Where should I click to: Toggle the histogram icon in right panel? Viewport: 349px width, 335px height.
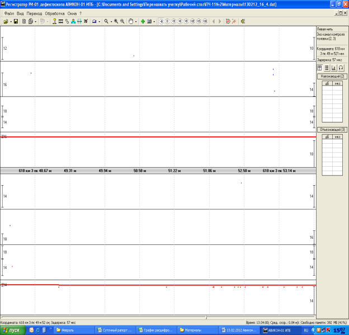[334, 68]
